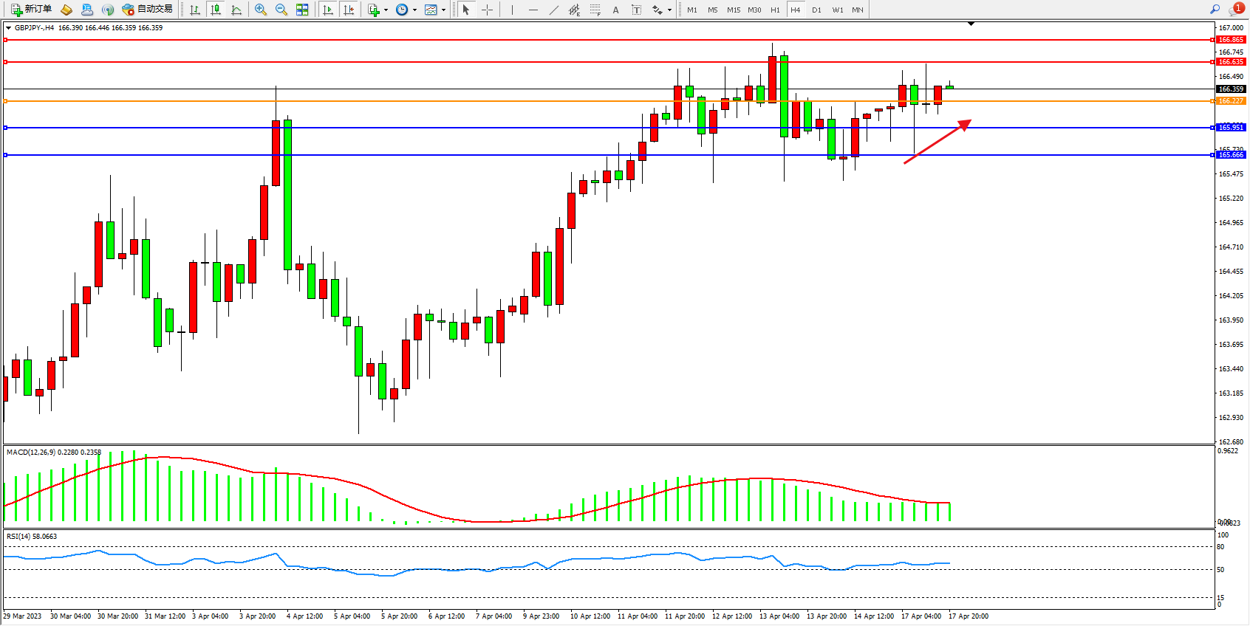Click the red 166.865 horizontal line handle
This screenshot has width=1250, height=626.
click(x=6, y=40)
